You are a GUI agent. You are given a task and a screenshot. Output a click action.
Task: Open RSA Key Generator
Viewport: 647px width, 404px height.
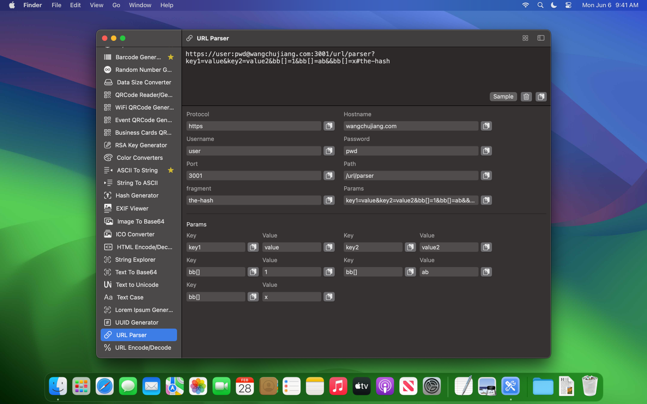coord(139,145)
